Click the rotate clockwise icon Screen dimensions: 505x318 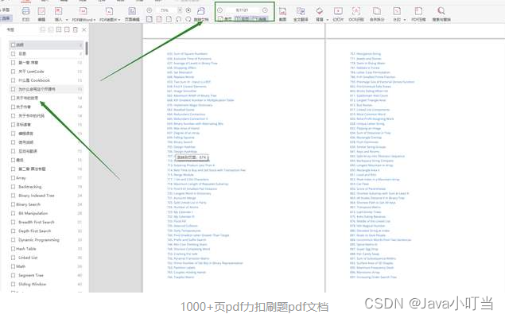pos(188,19)
